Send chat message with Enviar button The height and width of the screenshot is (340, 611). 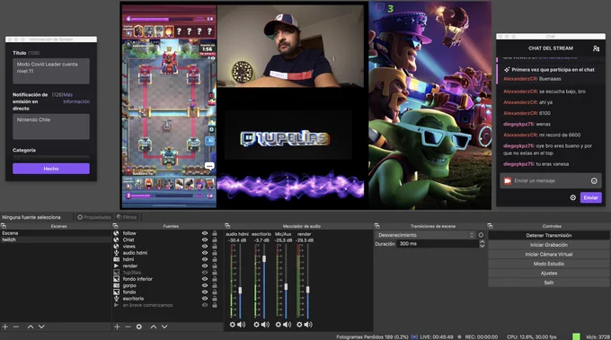(x=590, y=197)
